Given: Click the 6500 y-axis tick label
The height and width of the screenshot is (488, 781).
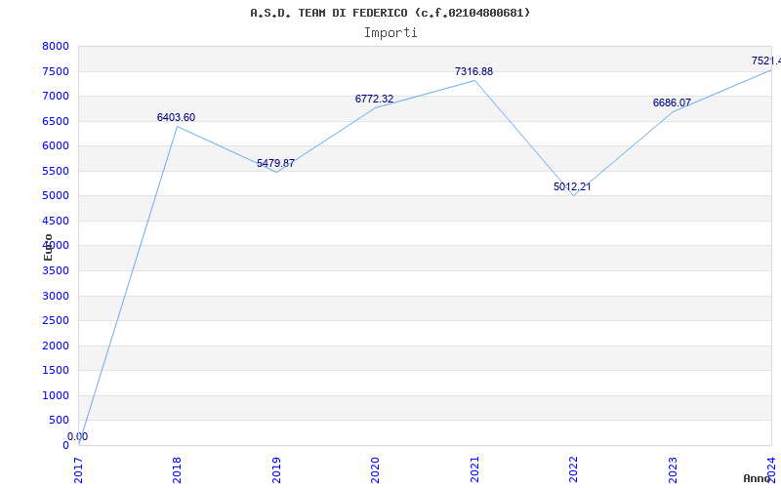Looking at the screenshot, I should pyautogui.click(x=56, y=121).
